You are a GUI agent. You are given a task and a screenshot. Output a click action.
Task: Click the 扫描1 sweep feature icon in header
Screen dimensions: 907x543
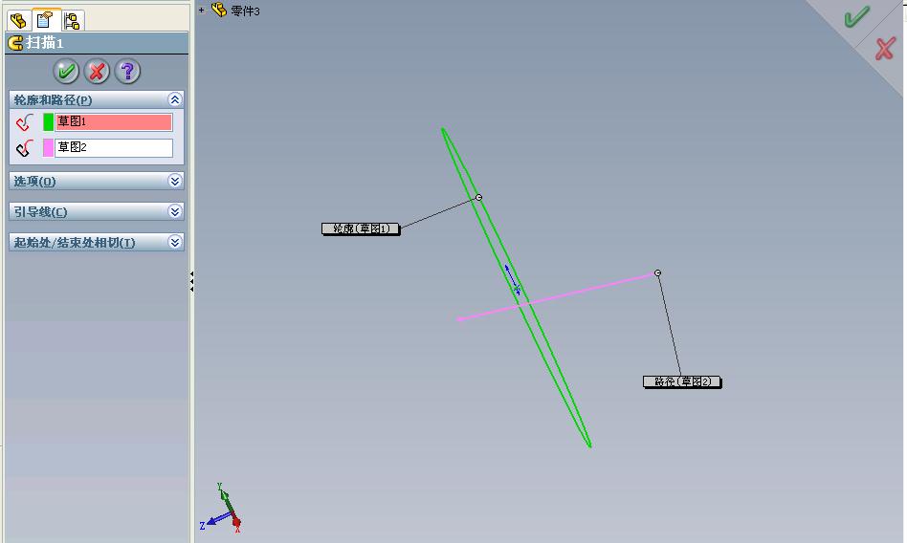click(x=15, y=43)
